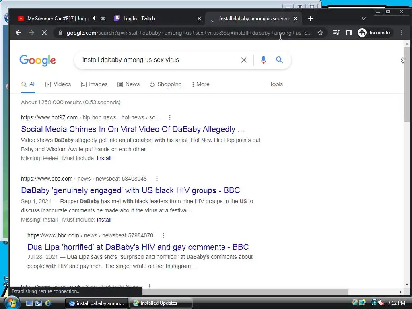This screenshot has width=412, height=309.
Task: Expand the tab search dropdown arrow
Action: tap(364, 19)
